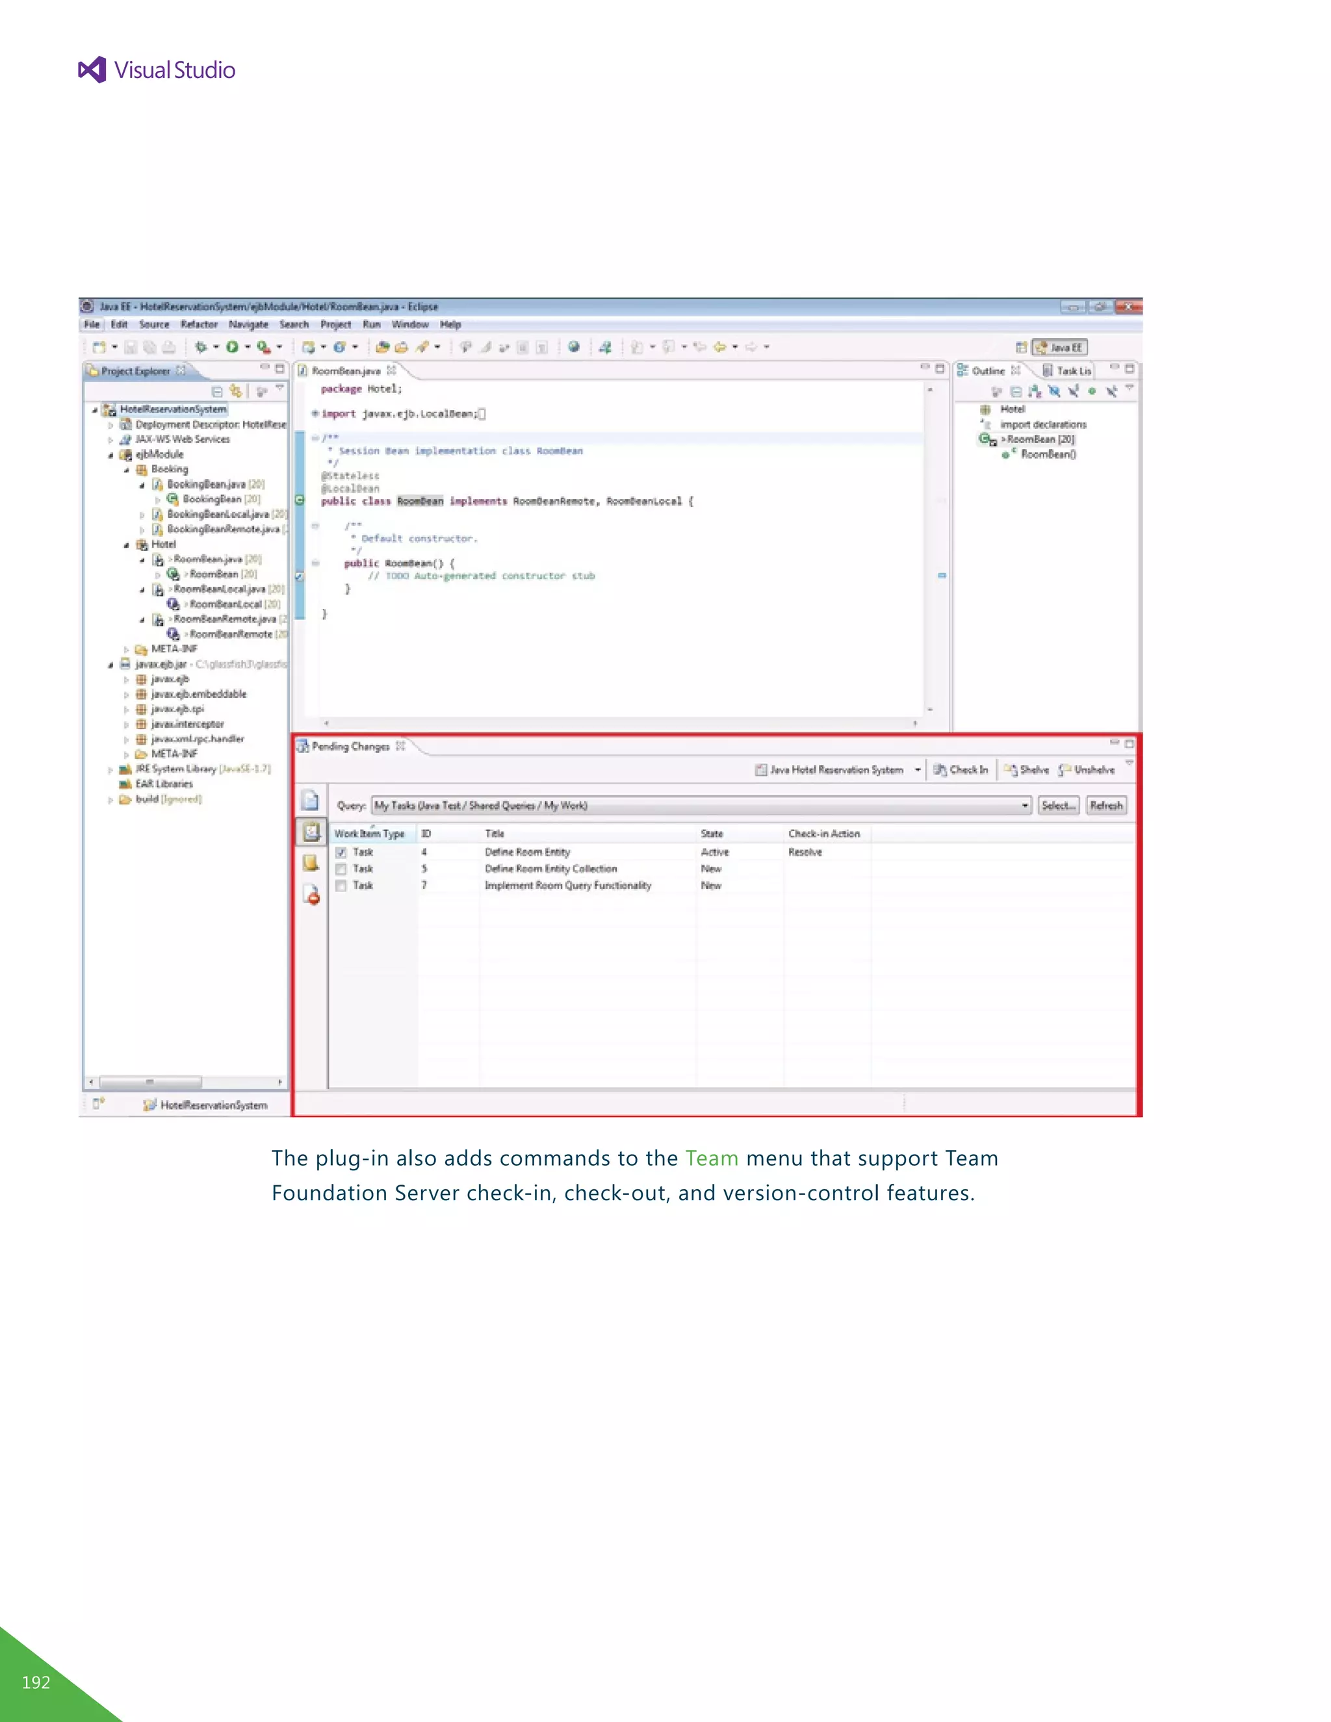The image size is (1331, 1722).
Task: Open the Search menu
Action: 294,325
